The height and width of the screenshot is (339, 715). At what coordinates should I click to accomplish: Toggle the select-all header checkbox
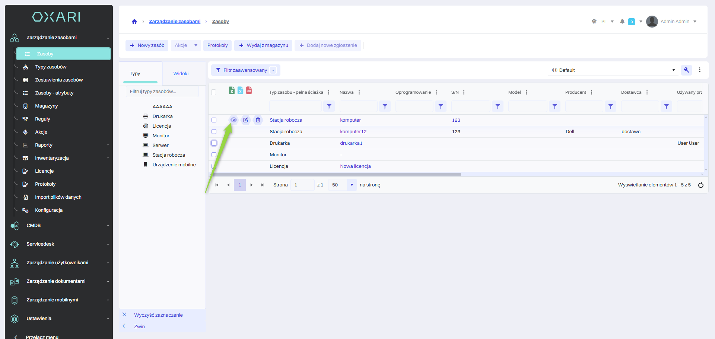pyautogui.click(x=214, y=92)
